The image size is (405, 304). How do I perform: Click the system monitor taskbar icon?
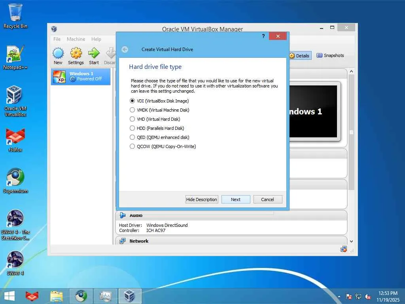(x=105, y=296)
